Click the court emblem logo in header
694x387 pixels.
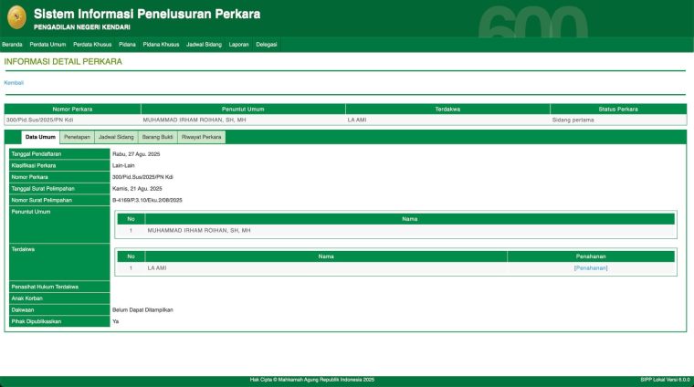16,17
